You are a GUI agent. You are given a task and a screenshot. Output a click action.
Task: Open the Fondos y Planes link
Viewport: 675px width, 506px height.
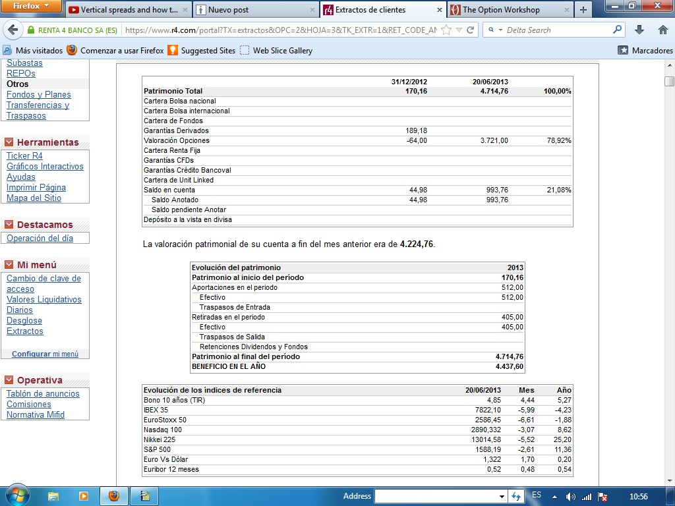point(39,95)
